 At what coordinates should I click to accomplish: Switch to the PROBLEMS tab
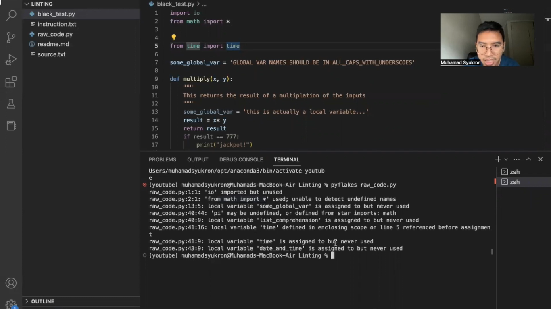coord(162,160)
